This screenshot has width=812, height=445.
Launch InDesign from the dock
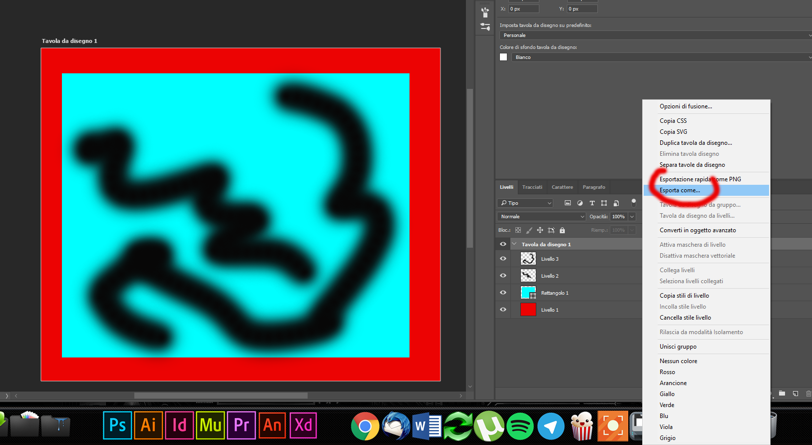179,425
